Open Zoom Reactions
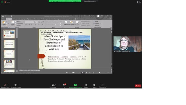Viewport: 186px width, 105px height. pos(94,86)
